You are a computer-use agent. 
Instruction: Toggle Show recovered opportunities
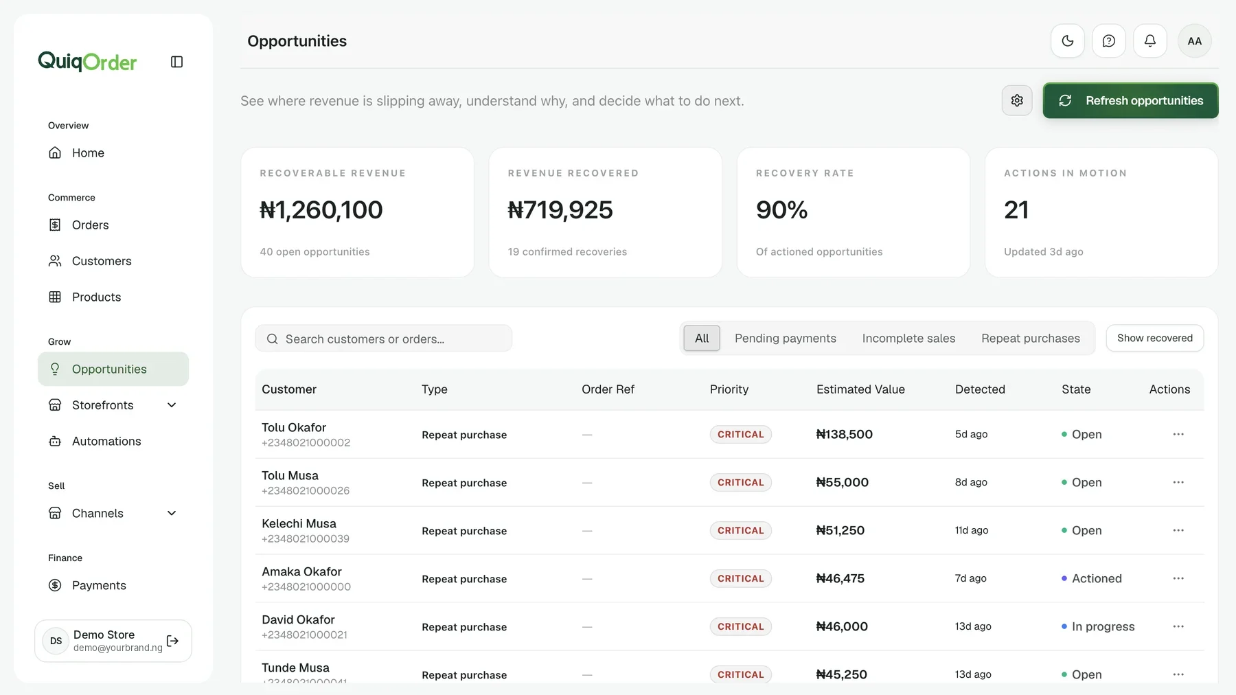pyautogui.click(x=1154, y=338)
